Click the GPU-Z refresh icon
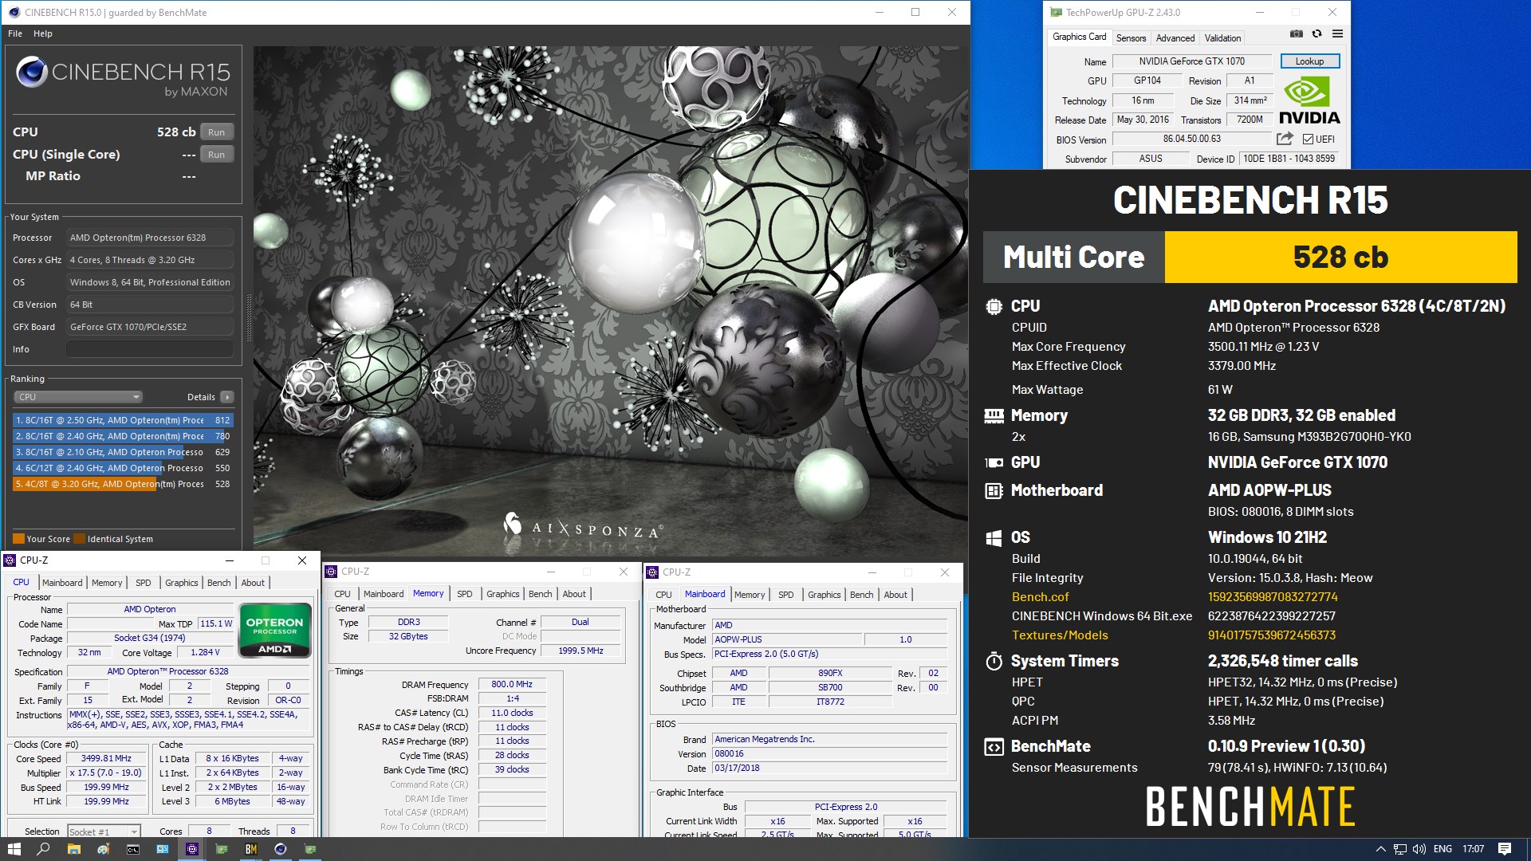The image size is (1531, 861). click(x=1317, y=33)
